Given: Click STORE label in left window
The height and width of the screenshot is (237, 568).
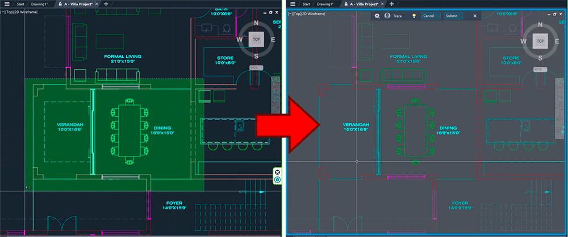Looking at the screenshot, I should (225, 60).
